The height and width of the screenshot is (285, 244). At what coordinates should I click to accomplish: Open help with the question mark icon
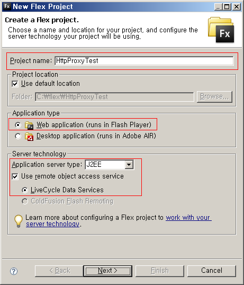(x=14, y=271)
